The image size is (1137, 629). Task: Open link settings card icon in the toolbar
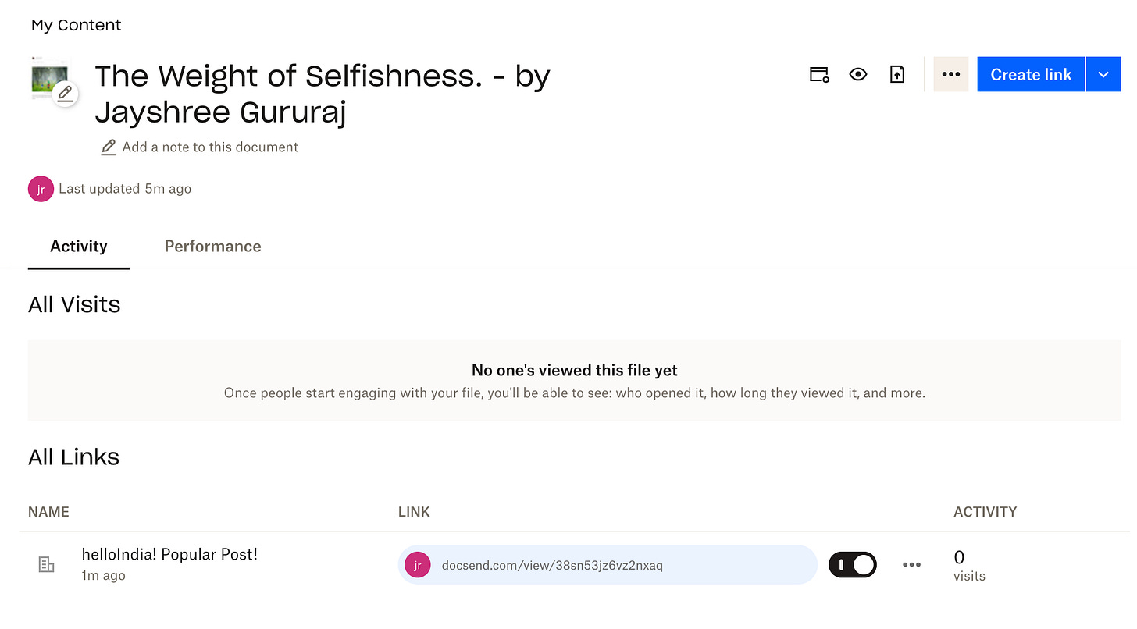click(x=818, y=73)
